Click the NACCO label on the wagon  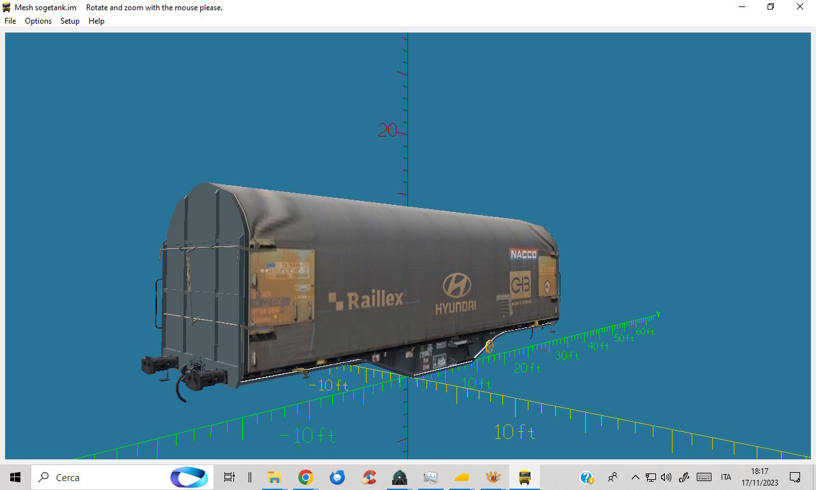523,254
